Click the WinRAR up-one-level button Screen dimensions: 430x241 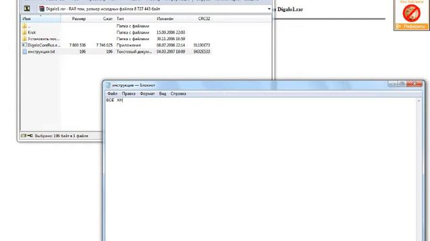click(27, 9)
